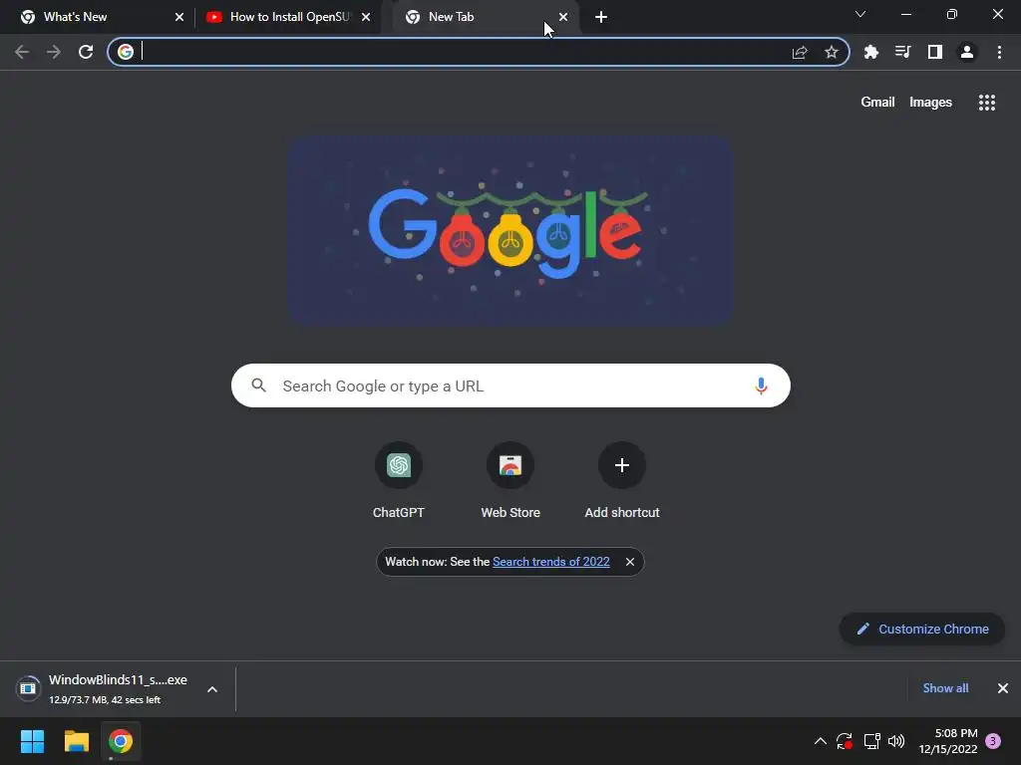Open the Extensions puzzle icon
This screenshot has width=1021, height=765.
click(x=870, y=52)
